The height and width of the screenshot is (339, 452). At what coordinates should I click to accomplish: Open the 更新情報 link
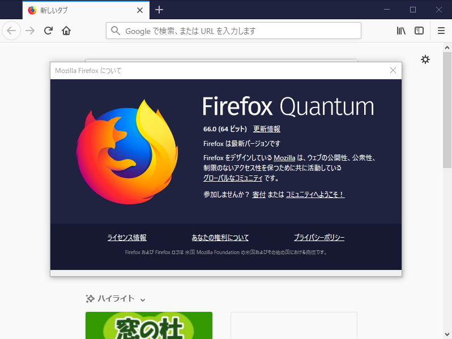click(x=267, y=128)
